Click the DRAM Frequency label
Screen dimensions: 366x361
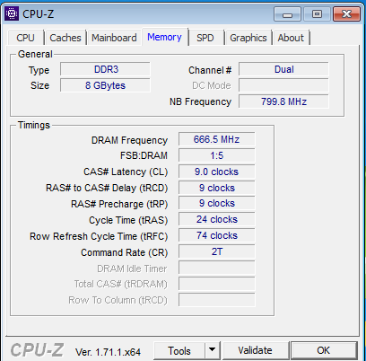point(129,140)
